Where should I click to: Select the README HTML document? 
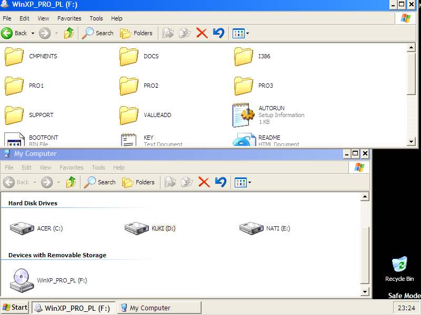pyautogui.click(x=266, y=140)
